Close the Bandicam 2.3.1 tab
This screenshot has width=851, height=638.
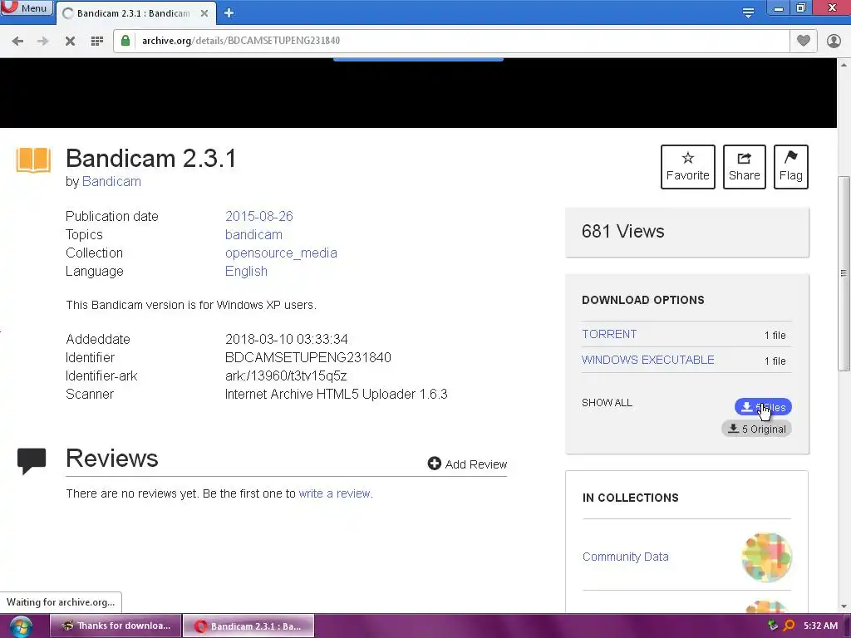point(204,13)
